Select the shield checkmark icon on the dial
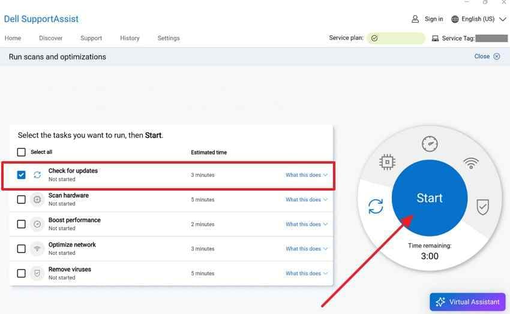 coord(482,207)
